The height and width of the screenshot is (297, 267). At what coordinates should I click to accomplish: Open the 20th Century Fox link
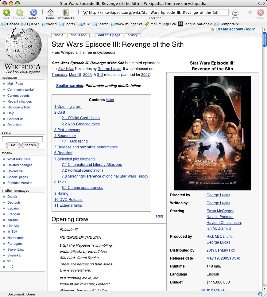[x=221, y=250]
